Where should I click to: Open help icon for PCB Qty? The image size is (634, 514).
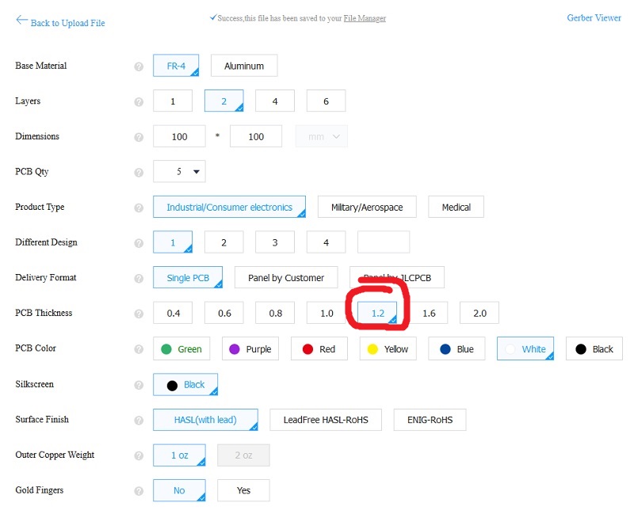pos(139,173)
